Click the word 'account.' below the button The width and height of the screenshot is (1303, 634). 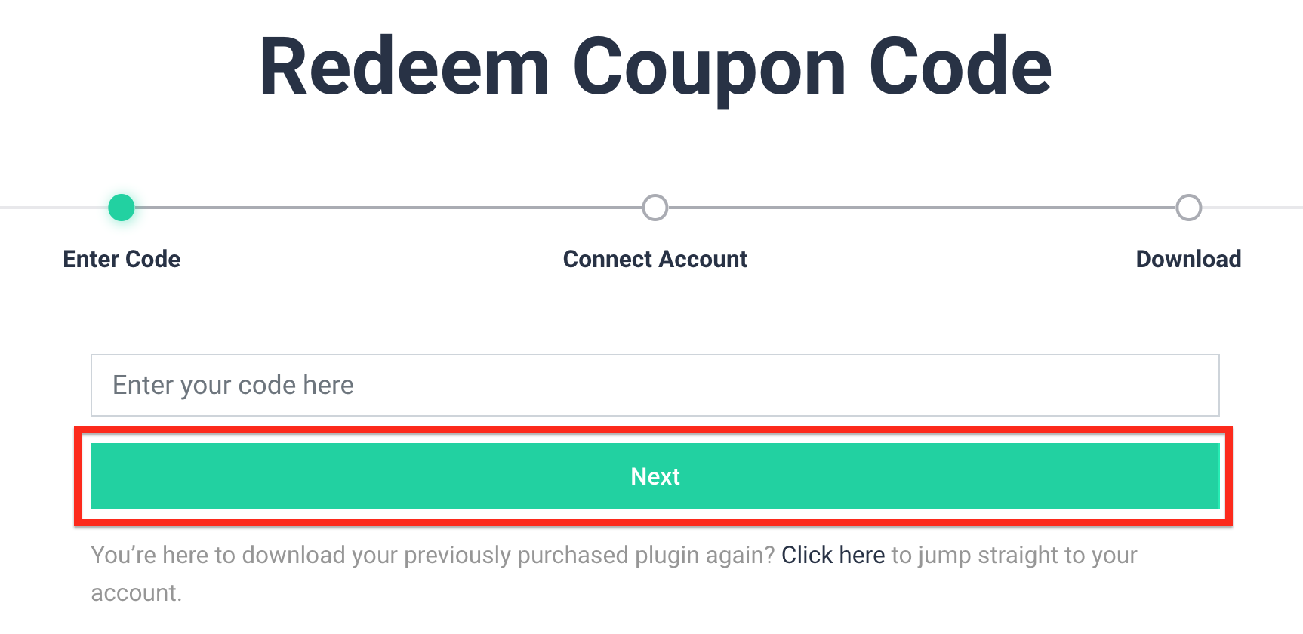[x=137, y=593]
